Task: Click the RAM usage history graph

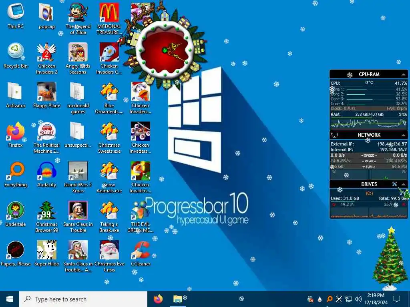Action: (369, 123)
